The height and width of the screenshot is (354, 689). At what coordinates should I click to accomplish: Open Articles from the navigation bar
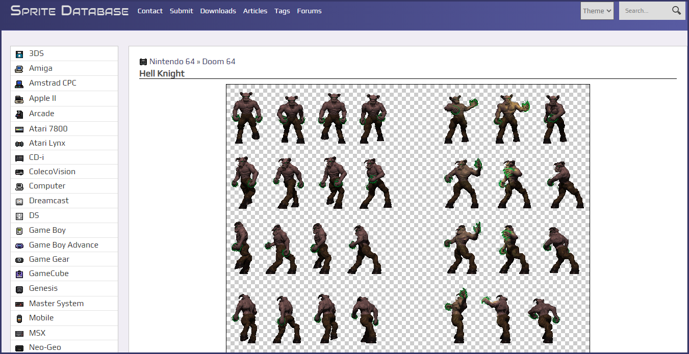(x=255, y=11)
